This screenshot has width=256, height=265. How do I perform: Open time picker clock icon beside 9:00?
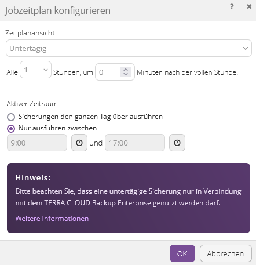click(x=79, y=143)
